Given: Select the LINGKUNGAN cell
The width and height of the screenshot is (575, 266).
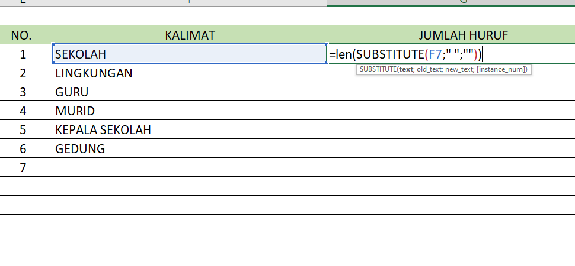Looking at the screenshot, I should click(x=190, y=73).
